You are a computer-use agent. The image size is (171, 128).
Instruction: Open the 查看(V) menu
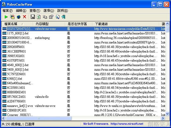(x=35, y=11)
